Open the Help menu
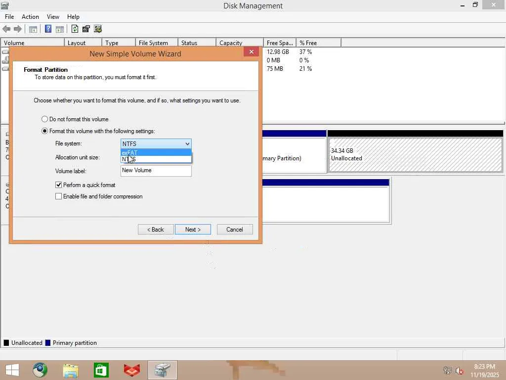Image resolution: width=506 pixels, height=380 pixels. point(73,16)
